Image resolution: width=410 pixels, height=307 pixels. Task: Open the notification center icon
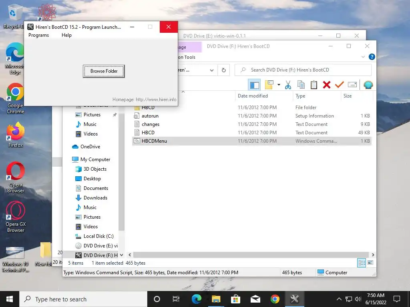click(397, 299)
